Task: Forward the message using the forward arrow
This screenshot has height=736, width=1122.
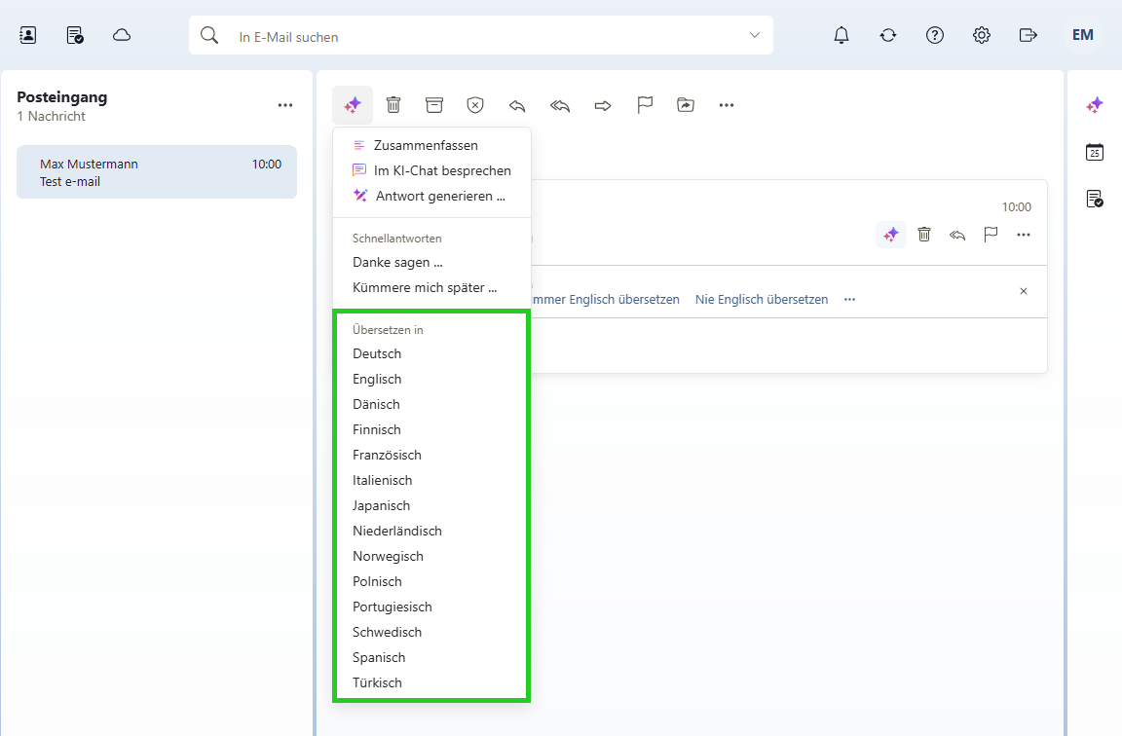Action: (602, 104)
